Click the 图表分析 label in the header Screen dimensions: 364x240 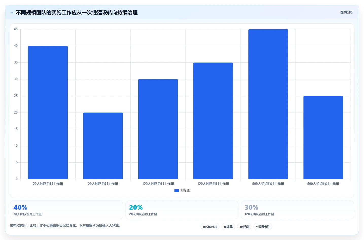click(x=347, y=12)
